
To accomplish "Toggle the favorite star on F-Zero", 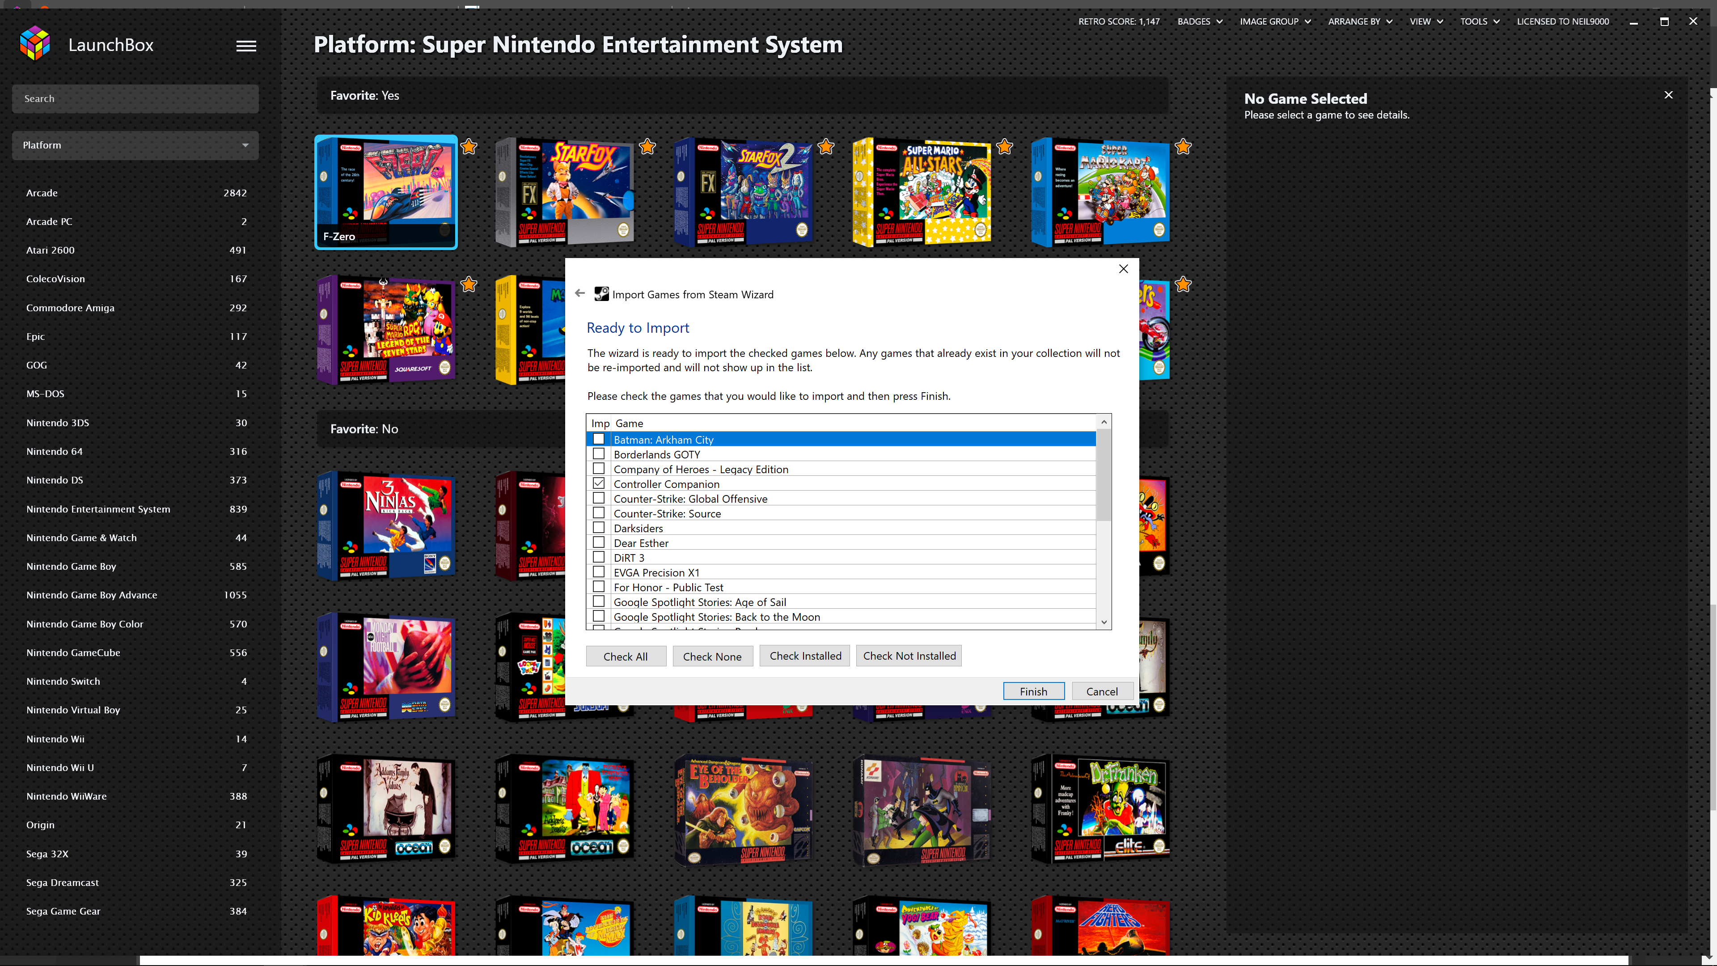I will click(469, 147).
